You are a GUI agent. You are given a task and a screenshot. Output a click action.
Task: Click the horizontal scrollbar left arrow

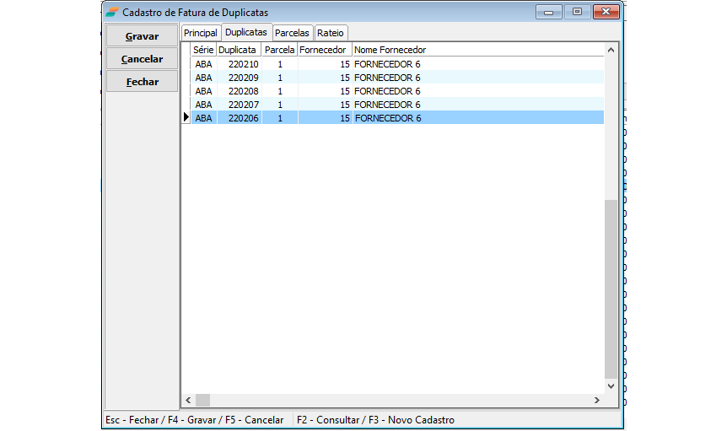[188, 400]
